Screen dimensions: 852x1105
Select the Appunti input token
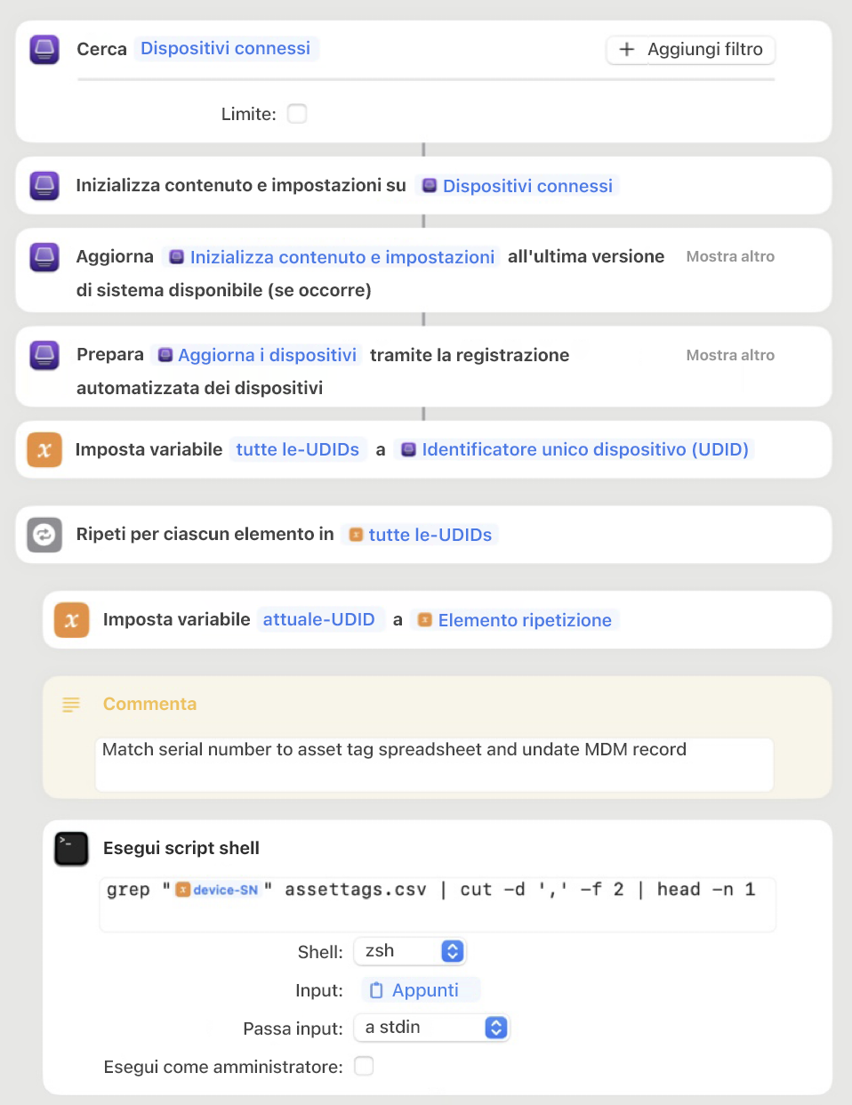point(420,989)
